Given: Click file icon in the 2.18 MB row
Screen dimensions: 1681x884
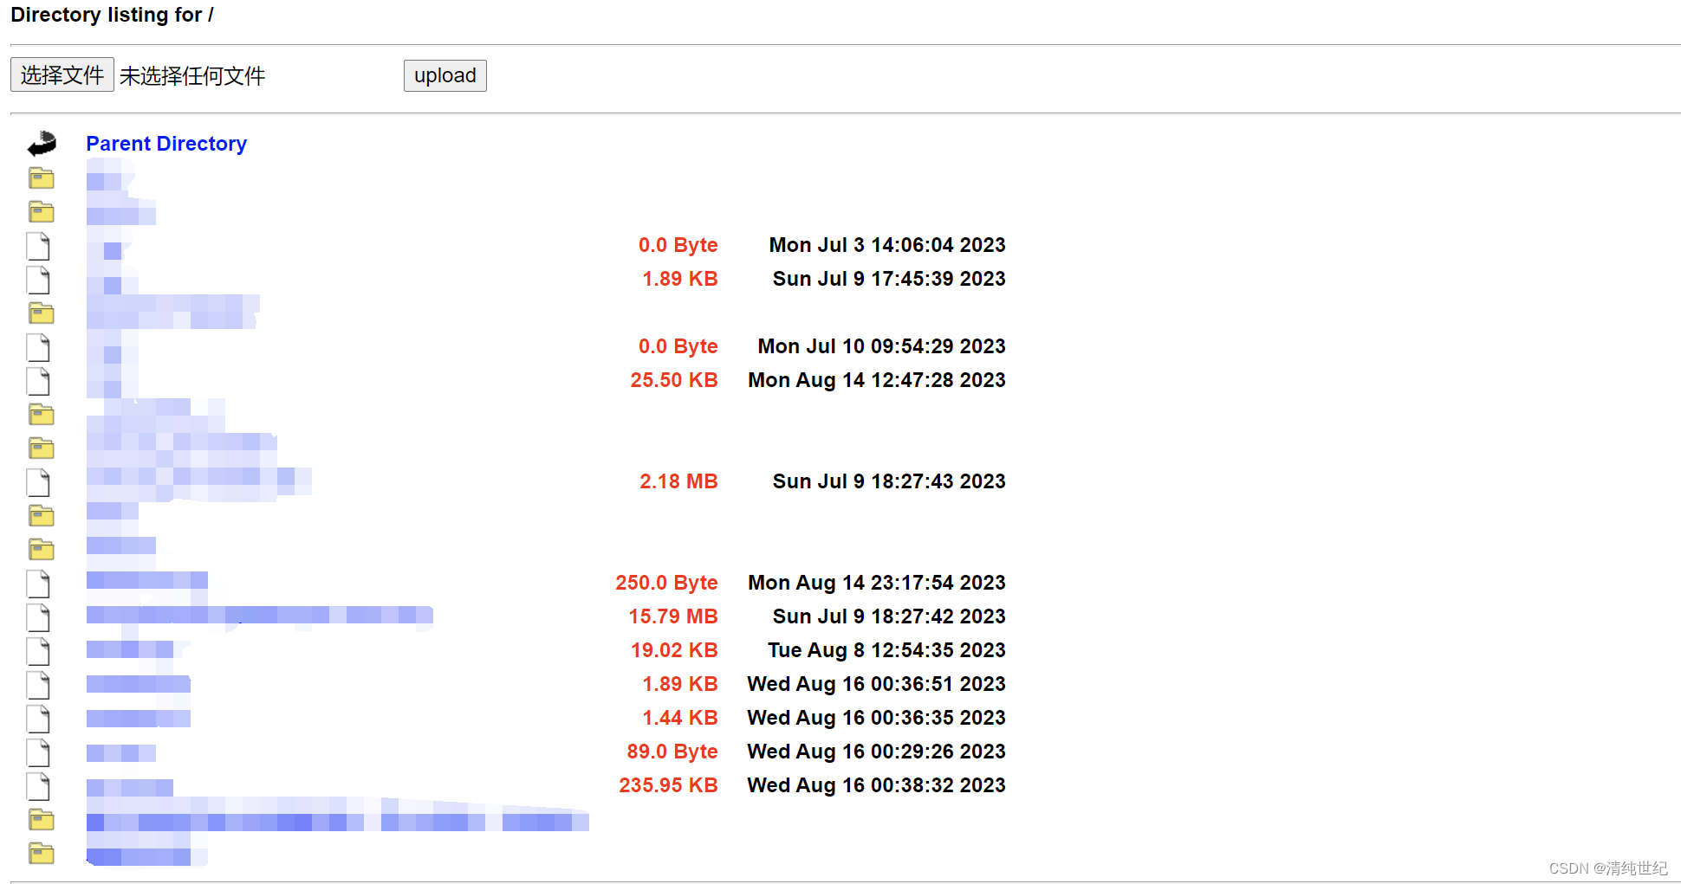Looking at the screenshot, I should click(39, 482).
